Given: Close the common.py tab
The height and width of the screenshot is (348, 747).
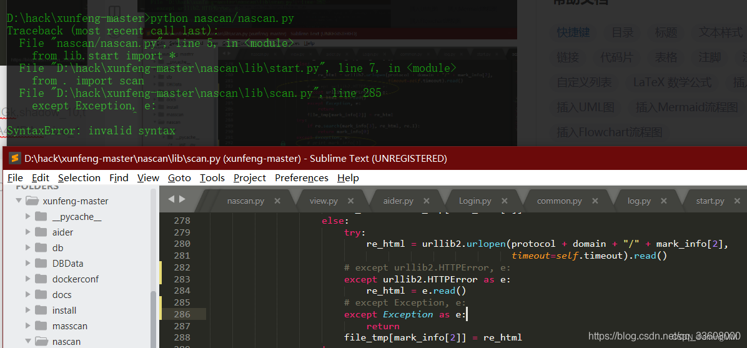Looking at the screenshot, I should point(595,201).
